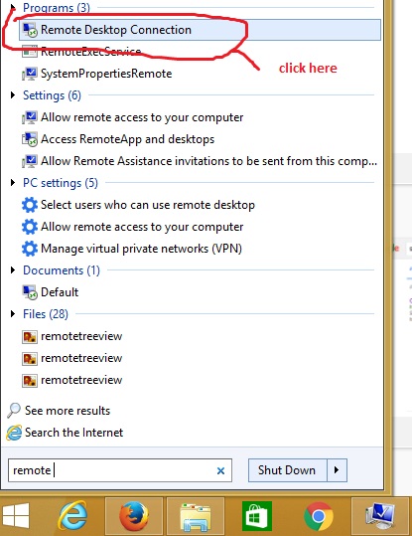Open the system properties monitor app on taskbar

[380, 516]
